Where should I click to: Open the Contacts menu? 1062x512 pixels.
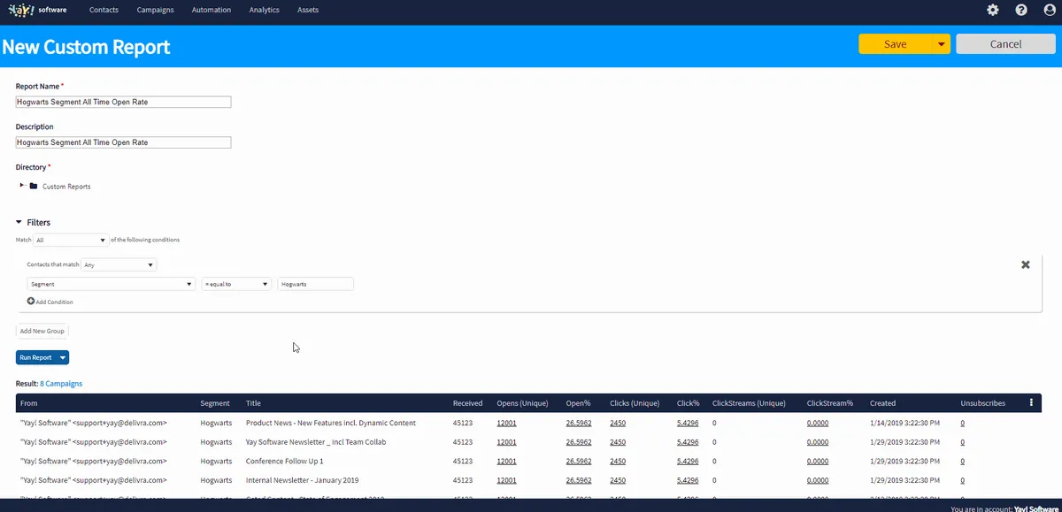click(104, 10)
